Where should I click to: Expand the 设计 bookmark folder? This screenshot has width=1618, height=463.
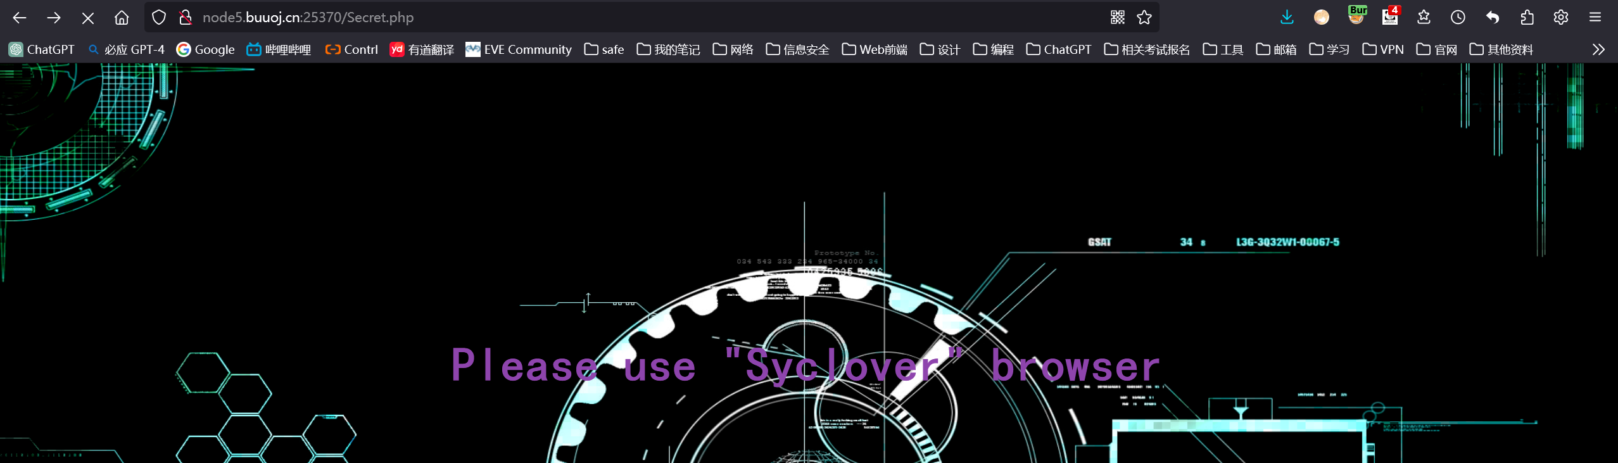tap(940, 49)
